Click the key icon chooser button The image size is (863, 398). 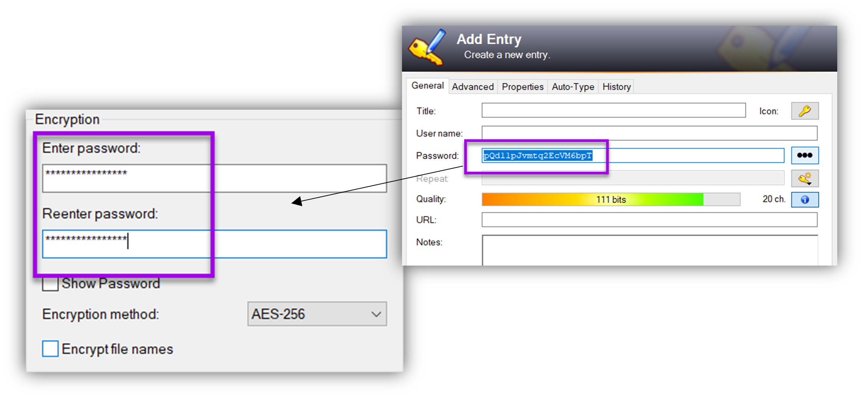pyautogui.click(x=804, y=111)
